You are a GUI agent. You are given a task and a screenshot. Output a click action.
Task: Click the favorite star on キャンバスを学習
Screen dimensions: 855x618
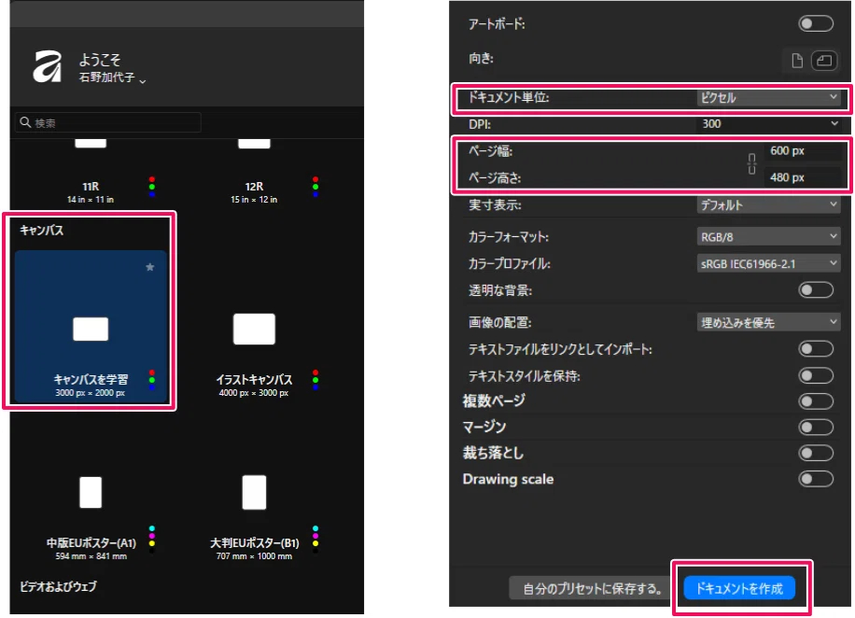pos(150,267)
